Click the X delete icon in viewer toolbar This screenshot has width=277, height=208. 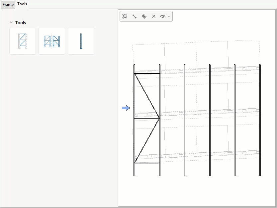point(154,16)
